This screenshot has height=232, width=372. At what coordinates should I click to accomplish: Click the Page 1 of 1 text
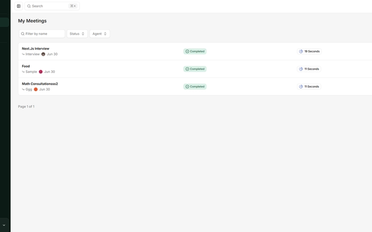[27, 107]
